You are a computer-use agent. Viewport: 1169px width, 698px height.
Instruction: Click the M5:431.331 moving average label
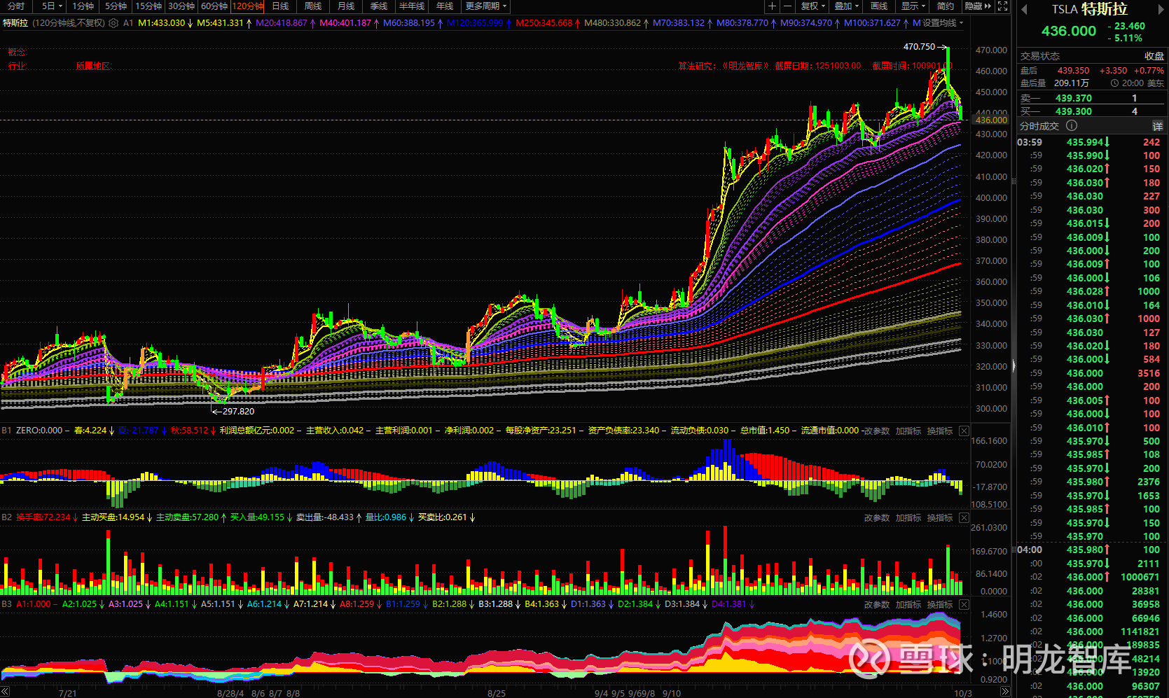[x=220, y=23]
